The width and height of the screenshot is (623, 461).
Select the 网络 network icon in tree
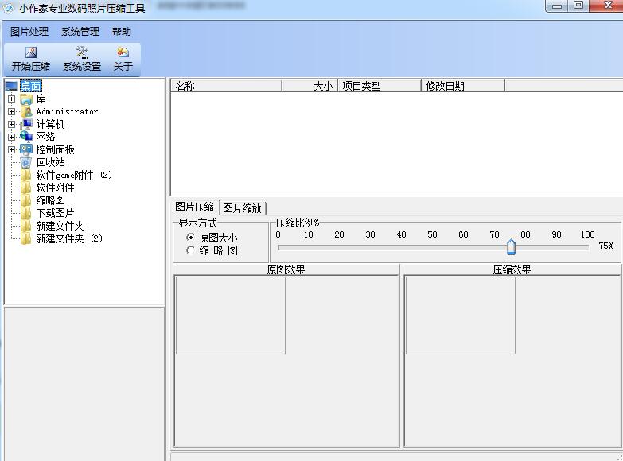tap(26, 137)
